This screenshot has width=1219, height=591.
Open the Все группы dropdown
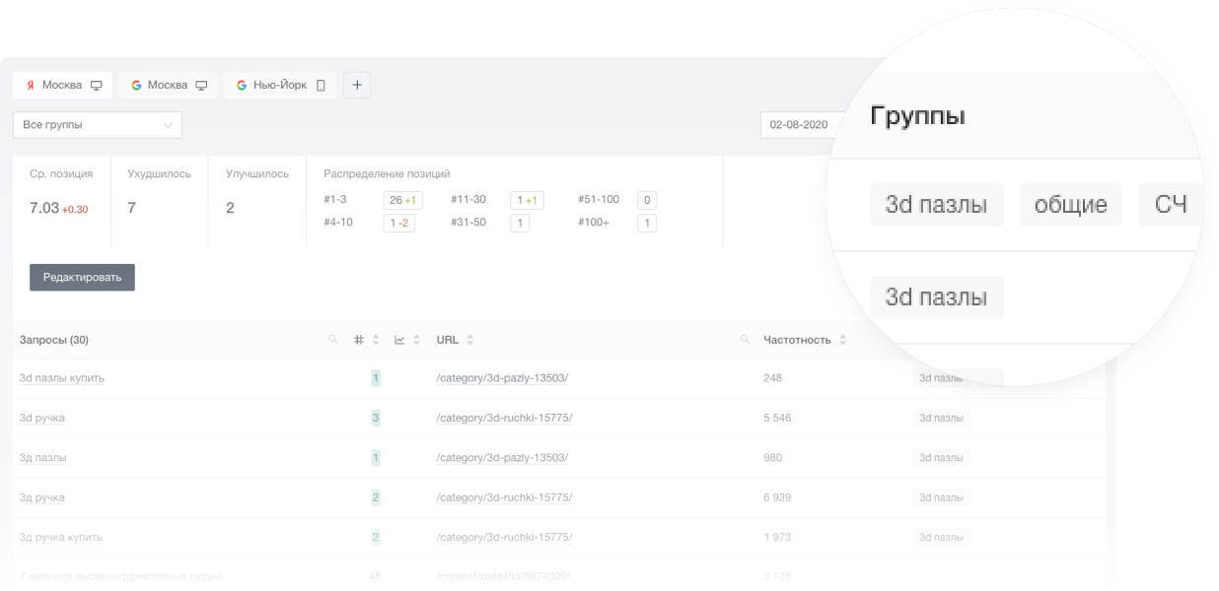[97, 125]
